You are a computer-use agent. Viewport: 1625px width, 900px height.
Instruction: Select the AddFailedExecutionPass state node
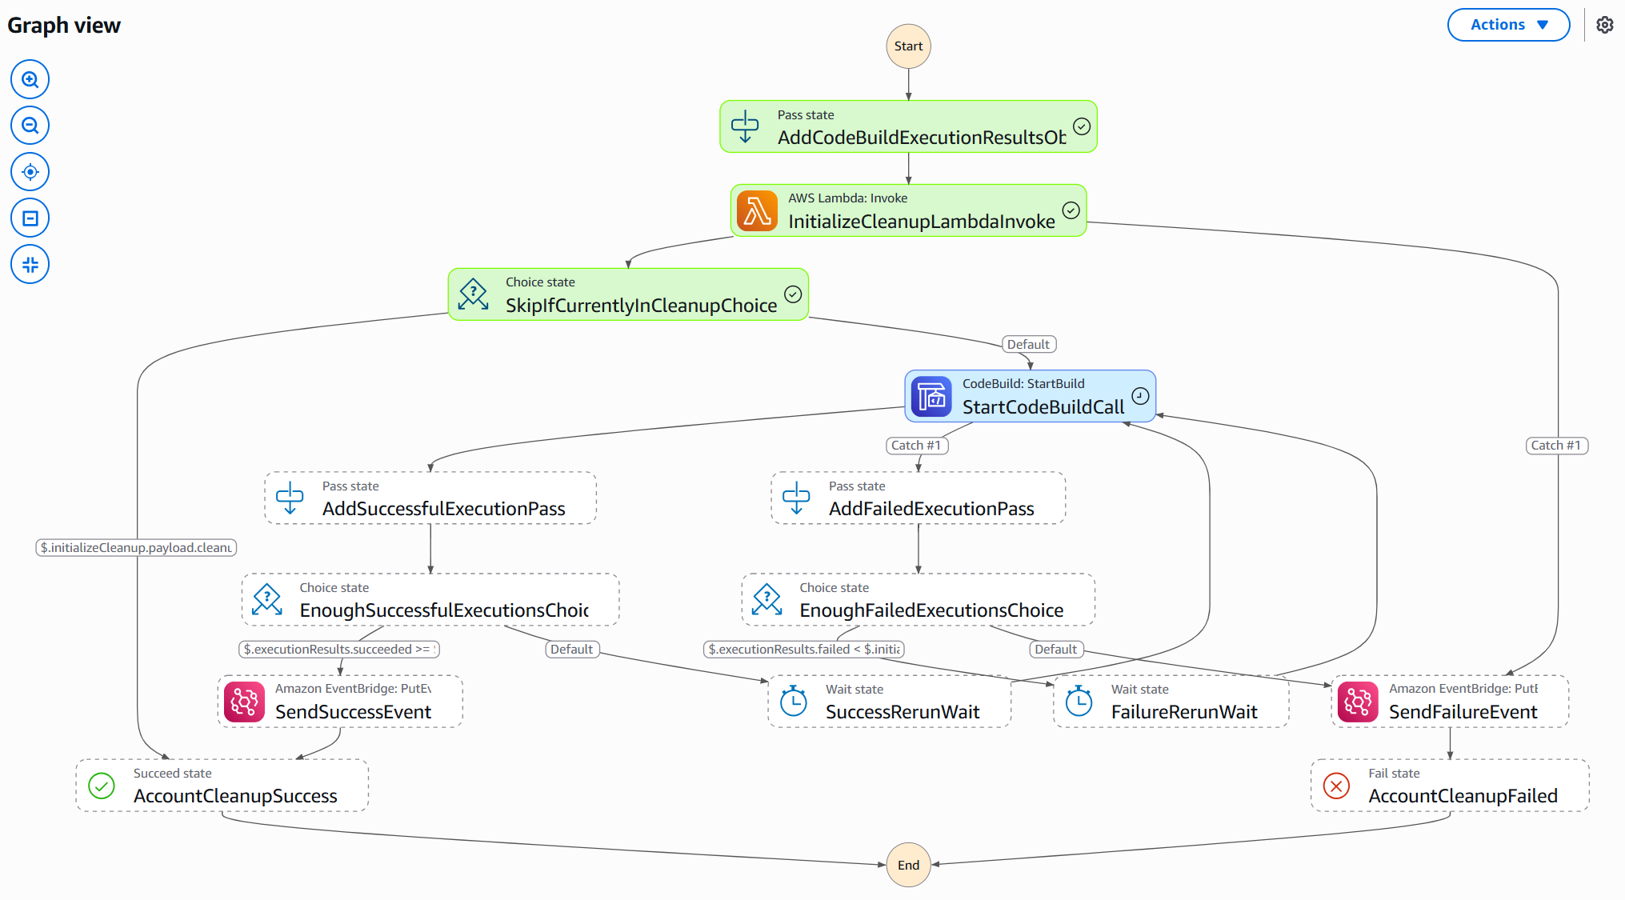[918, 498]
